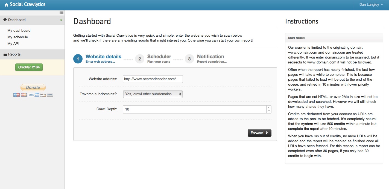Decrease Crawl Depth with the down arrow
Screen dimensions: 389x189
(x=269, y=111)
